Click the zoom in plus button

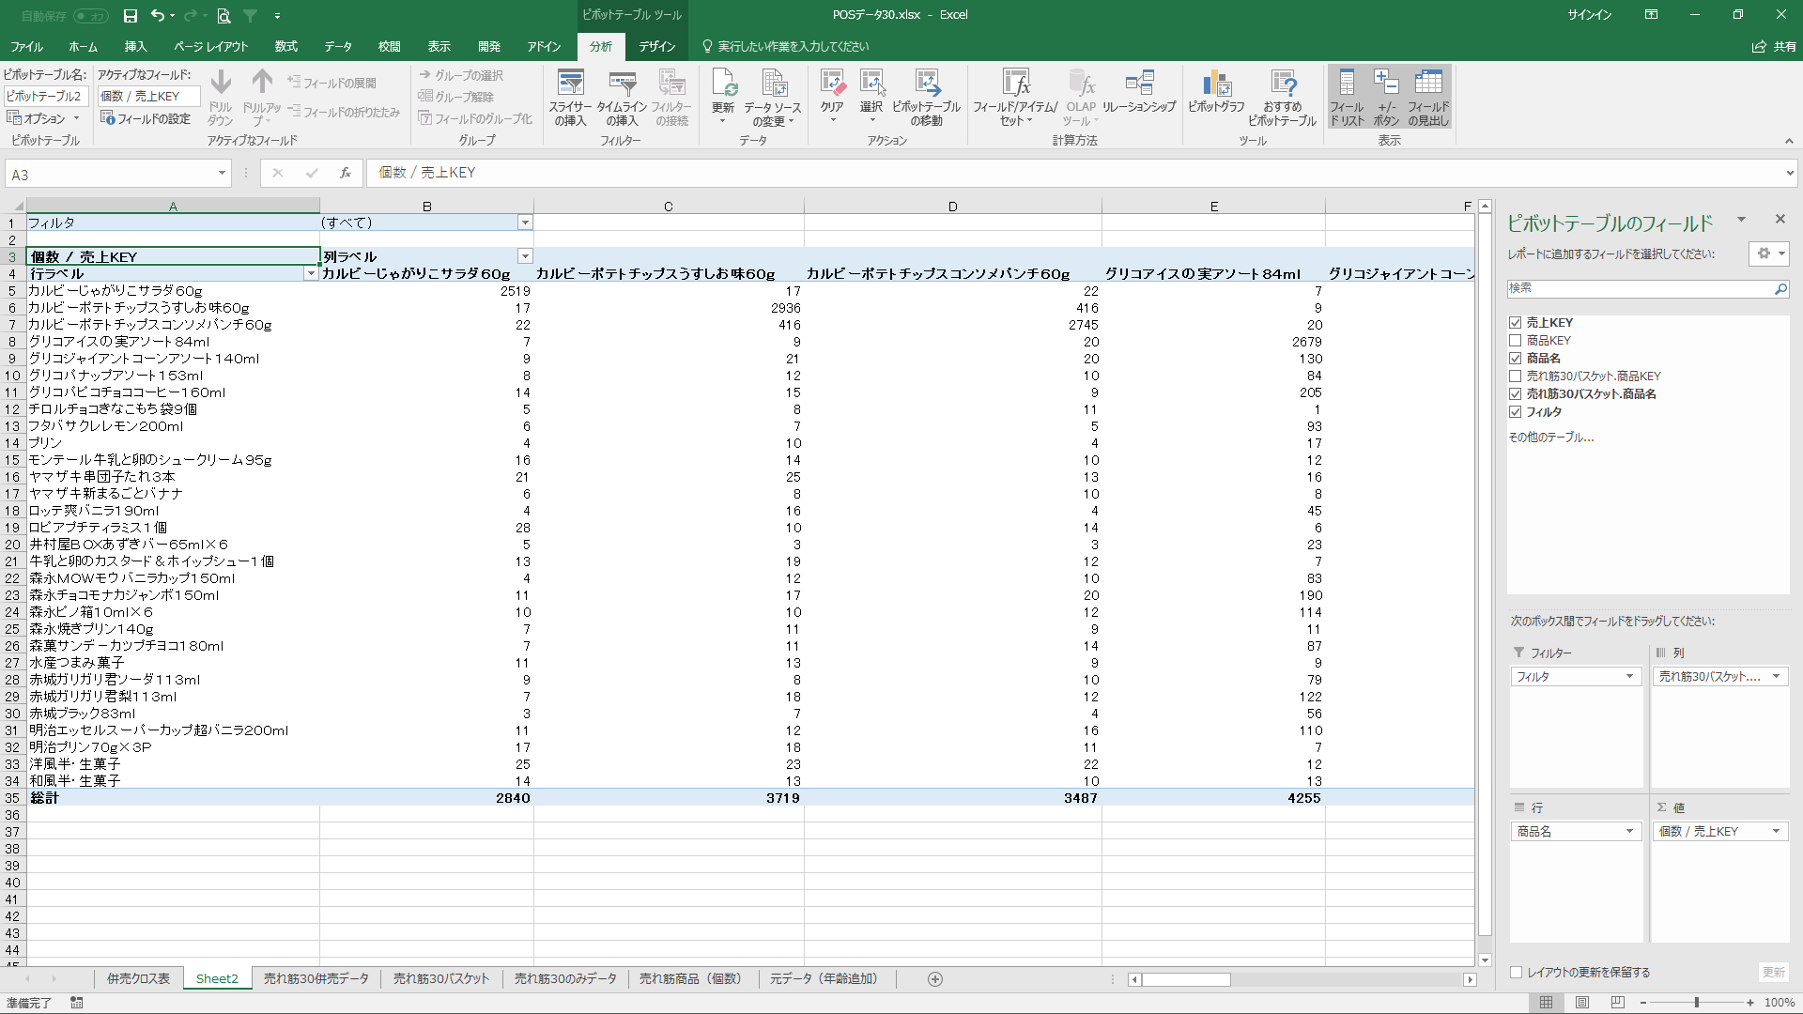click(1750, 1003)
